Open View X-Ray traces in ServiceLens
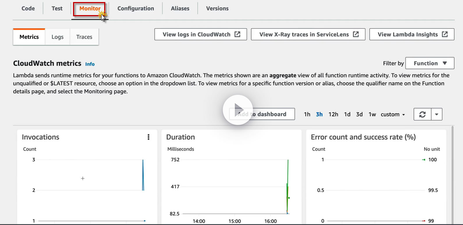 click(x=308, y=35)
